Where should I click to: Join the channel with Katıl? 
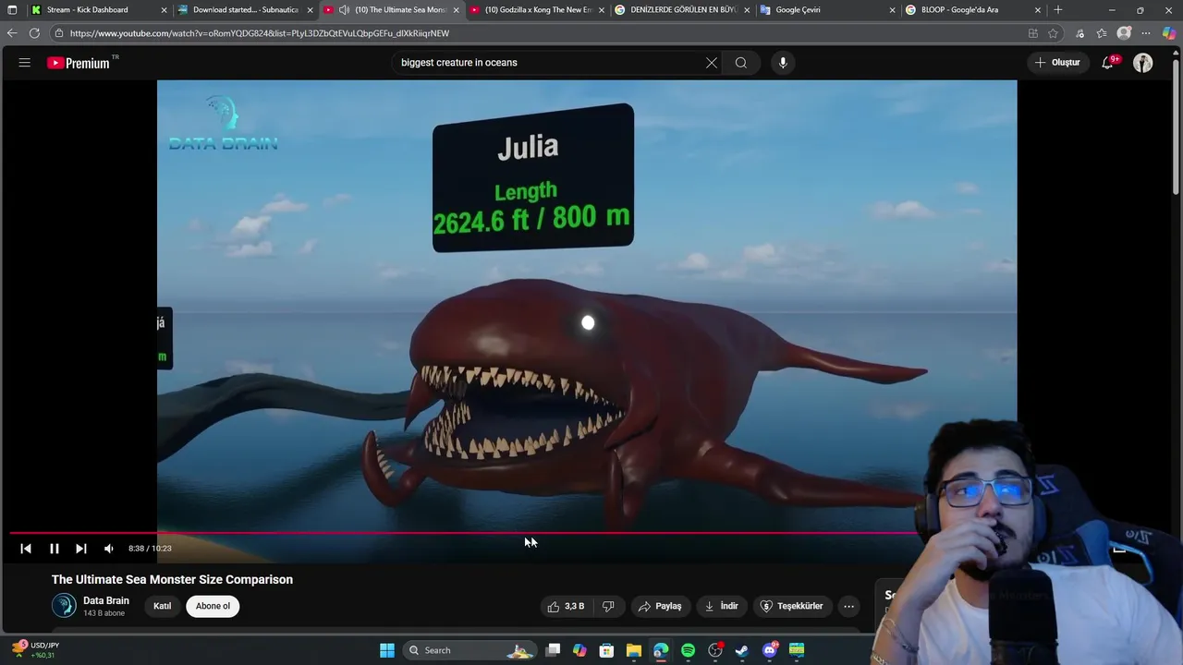tap(163, 606)
